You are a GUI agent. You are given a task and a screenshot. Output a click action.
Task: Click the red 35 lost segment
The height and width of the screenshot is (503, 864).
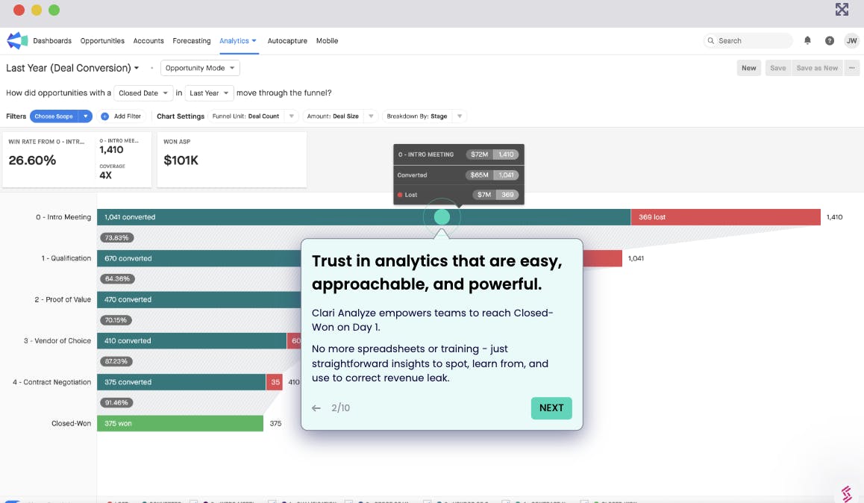pyautogui.click(x=275, y=382)
